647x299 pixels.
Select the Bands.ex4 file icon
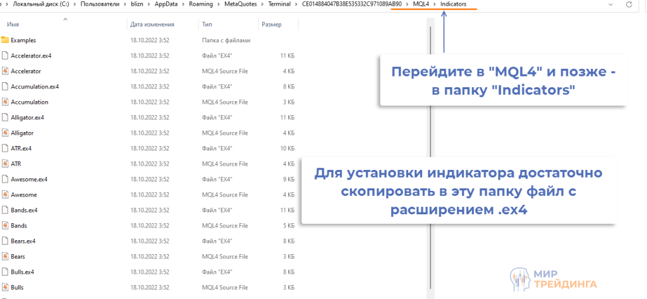pos(5,210)
